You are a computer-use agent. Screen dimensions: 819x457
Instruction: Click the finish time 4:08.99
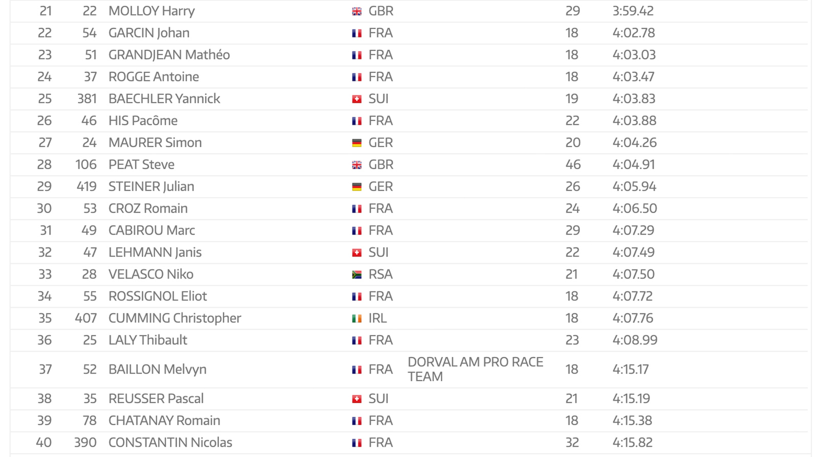pos(635,340)
